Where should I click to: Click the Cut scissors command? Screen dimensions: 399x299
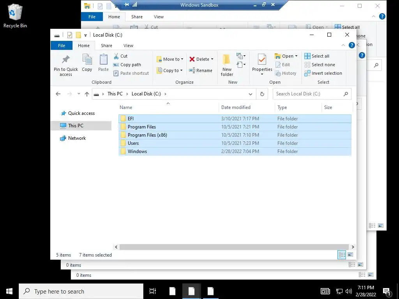coord(121,56)
